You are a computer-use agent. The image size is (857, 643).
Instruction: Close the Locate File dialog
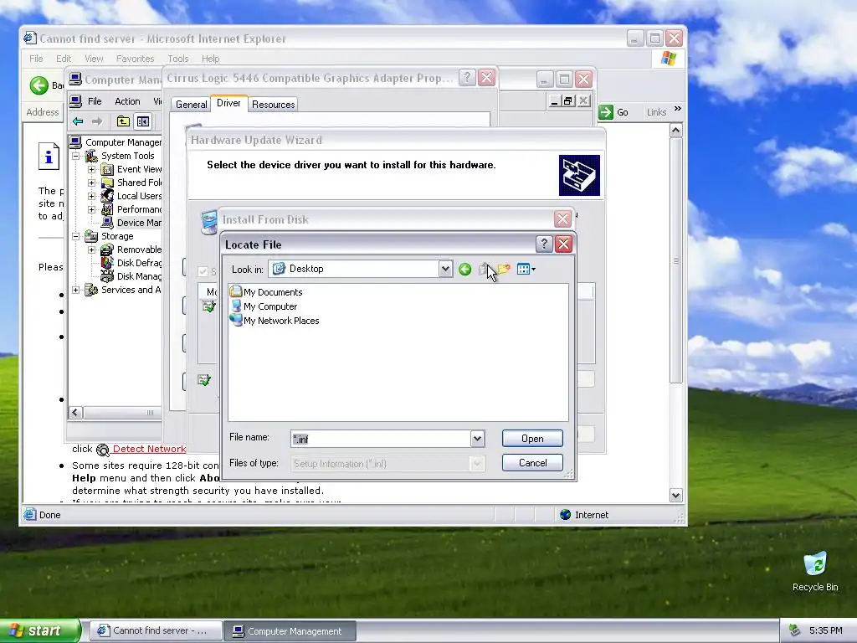[x=563, y=244]
